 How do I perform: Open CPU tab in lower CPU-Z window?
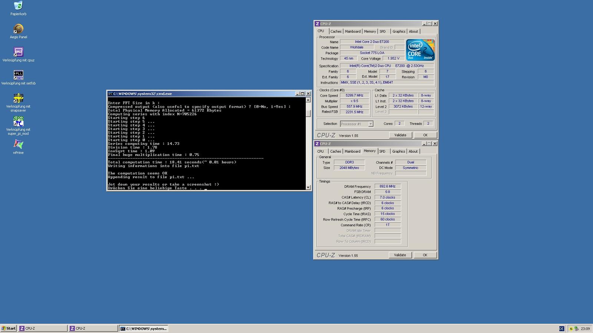pos(321,151)
